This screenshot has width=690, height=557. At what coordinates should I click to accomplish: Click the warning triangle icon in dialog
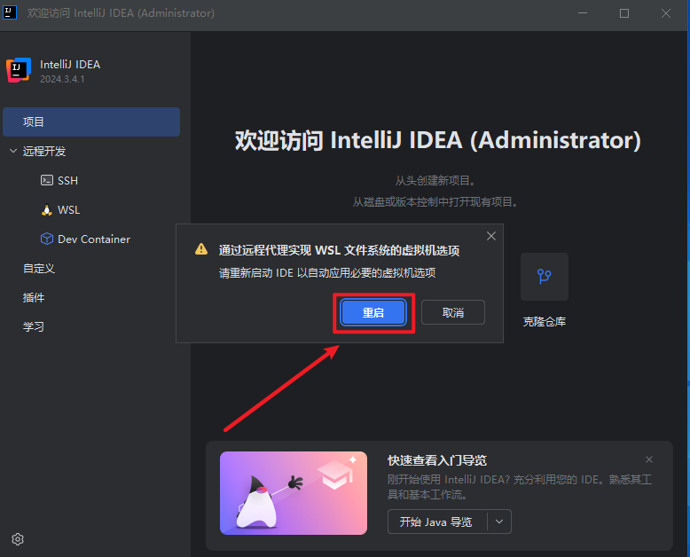(x=201, y=250)
